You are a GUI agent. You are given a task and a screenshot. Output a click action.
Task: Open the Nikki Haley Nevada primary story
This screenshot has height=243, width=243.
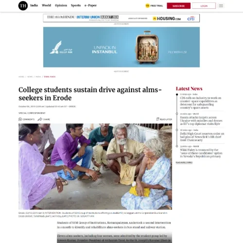pyautogui.click(x=201, y=153)
